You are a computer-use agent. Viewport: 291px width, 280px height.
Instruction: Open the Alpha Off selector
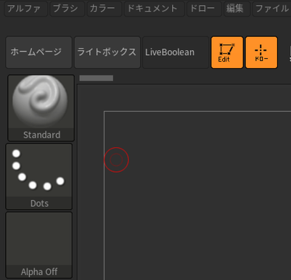[x=39, y=245]
